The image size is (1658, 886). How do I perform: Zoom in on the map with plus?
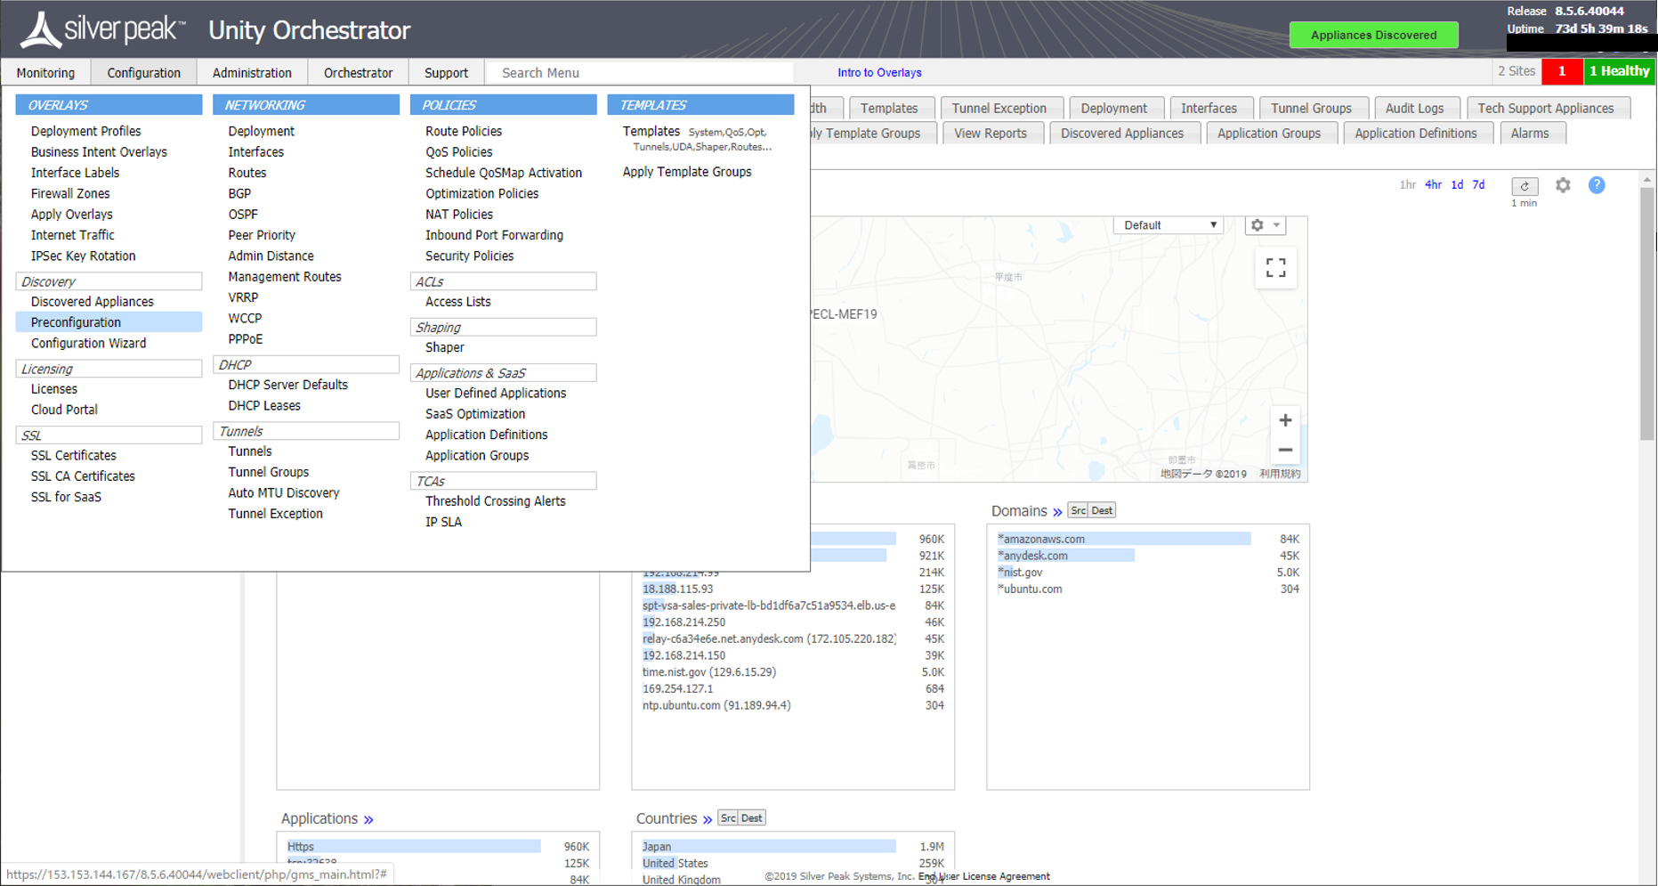(1285, 420)
